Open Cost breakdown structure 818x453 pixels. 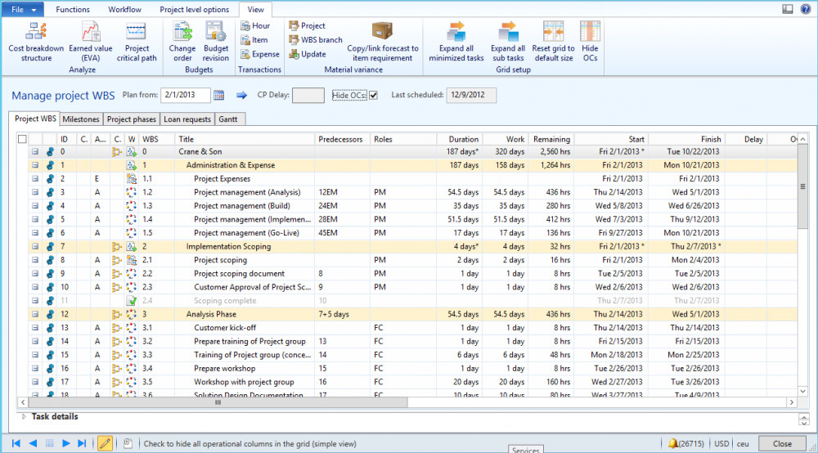click(36, 43)
